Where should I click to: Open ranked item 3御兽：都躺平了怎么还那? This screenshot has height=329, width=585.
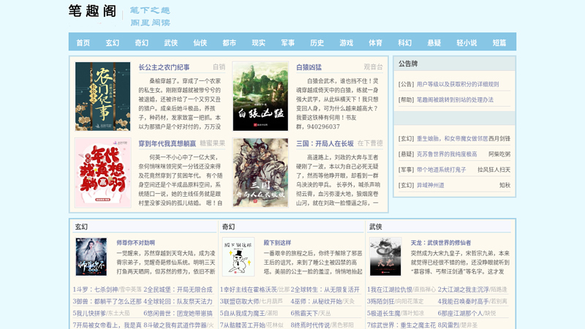(x=107, y=301)
